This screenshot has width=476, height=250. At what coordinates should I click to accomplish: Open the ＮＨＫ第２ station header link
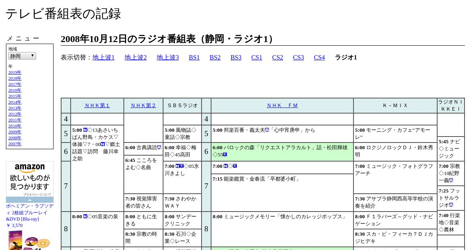144,106
